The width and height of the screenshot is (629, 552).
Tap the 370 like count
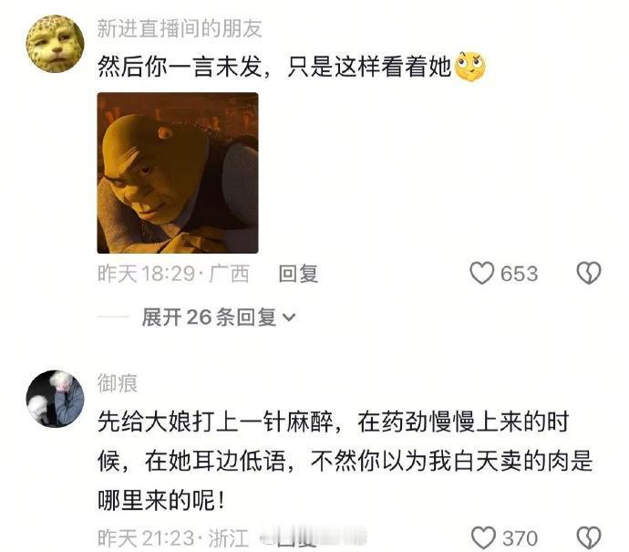(521, 538)
